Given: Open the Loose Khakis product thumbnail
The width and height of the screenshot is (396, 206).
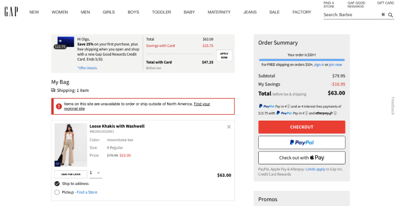Looking at the screenshot, I should tap(71, 145).
